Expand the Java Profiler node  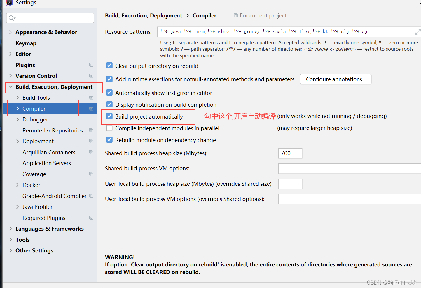tap(18, 207)
